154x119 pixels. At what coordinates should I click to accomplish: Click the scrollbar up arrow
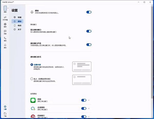(x=152, y=5)
